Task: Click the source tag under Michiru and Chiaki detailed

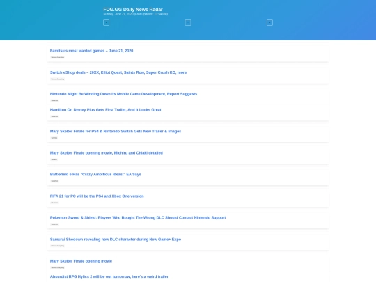Action: pyautogui.click(x=54, y=159)
